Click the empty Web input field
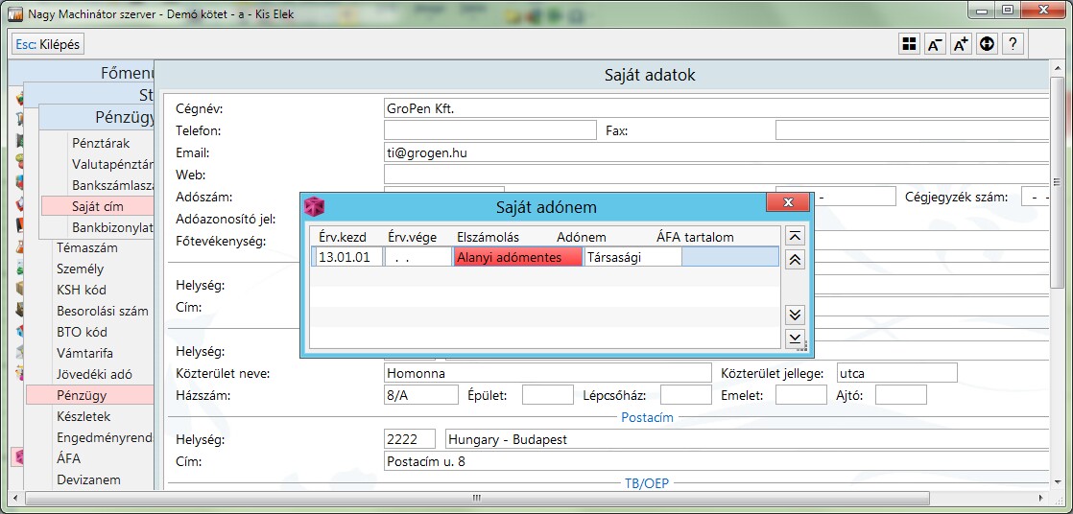This screenshot has width=1073, height=514. pos(716,175)
